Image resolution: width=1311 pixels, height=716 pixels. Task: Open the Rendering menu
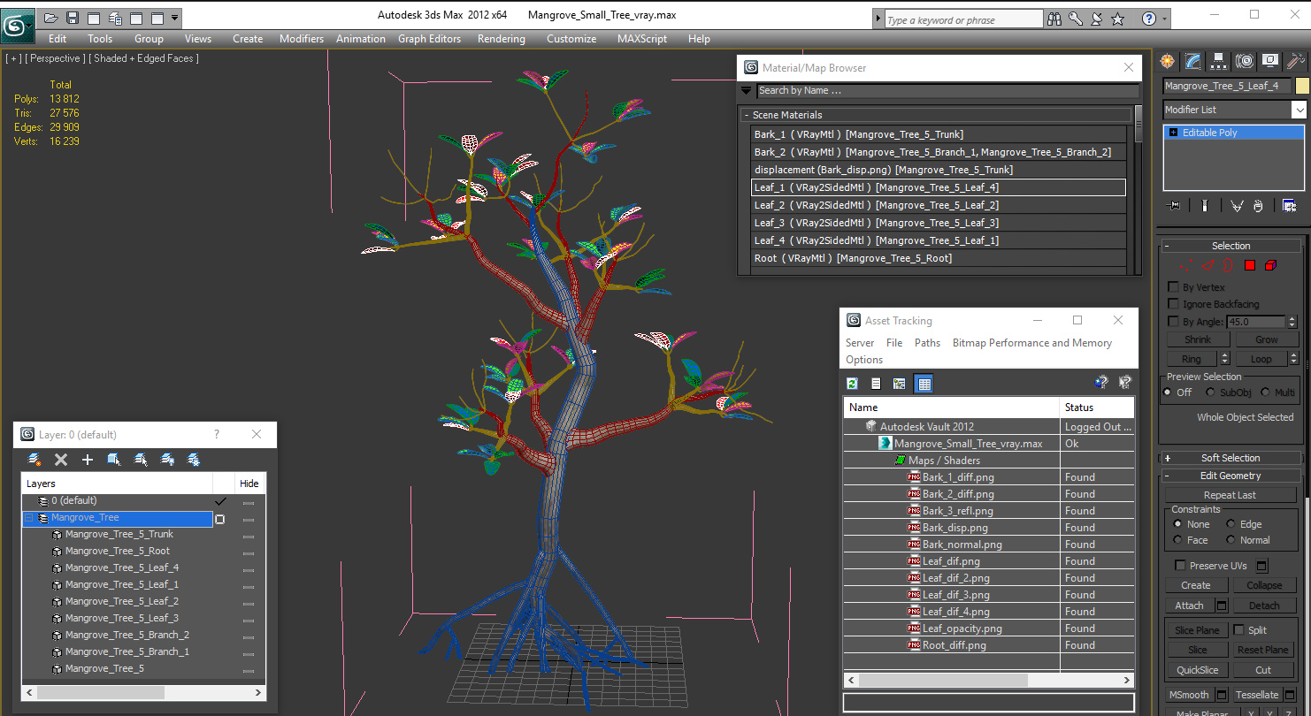click(x=502, y=39)
